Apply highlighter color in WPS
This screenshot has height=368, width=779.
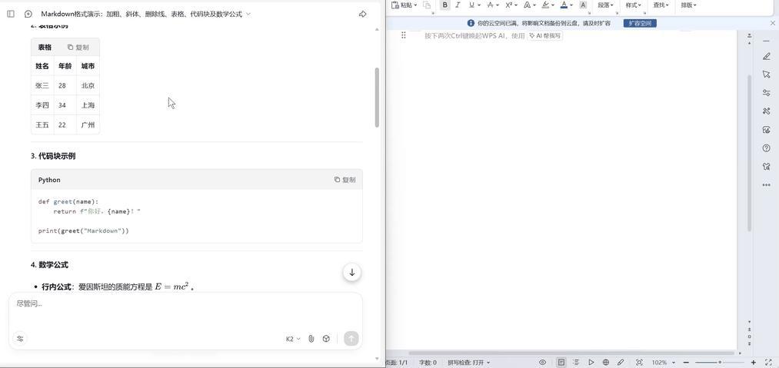[545, 5]
